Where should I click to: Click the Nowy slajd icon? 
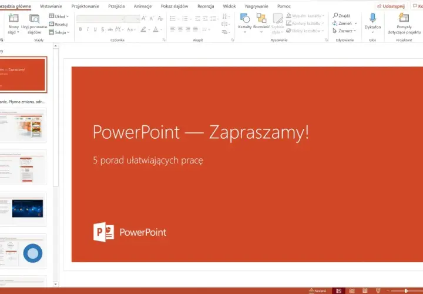coord(14,19)
